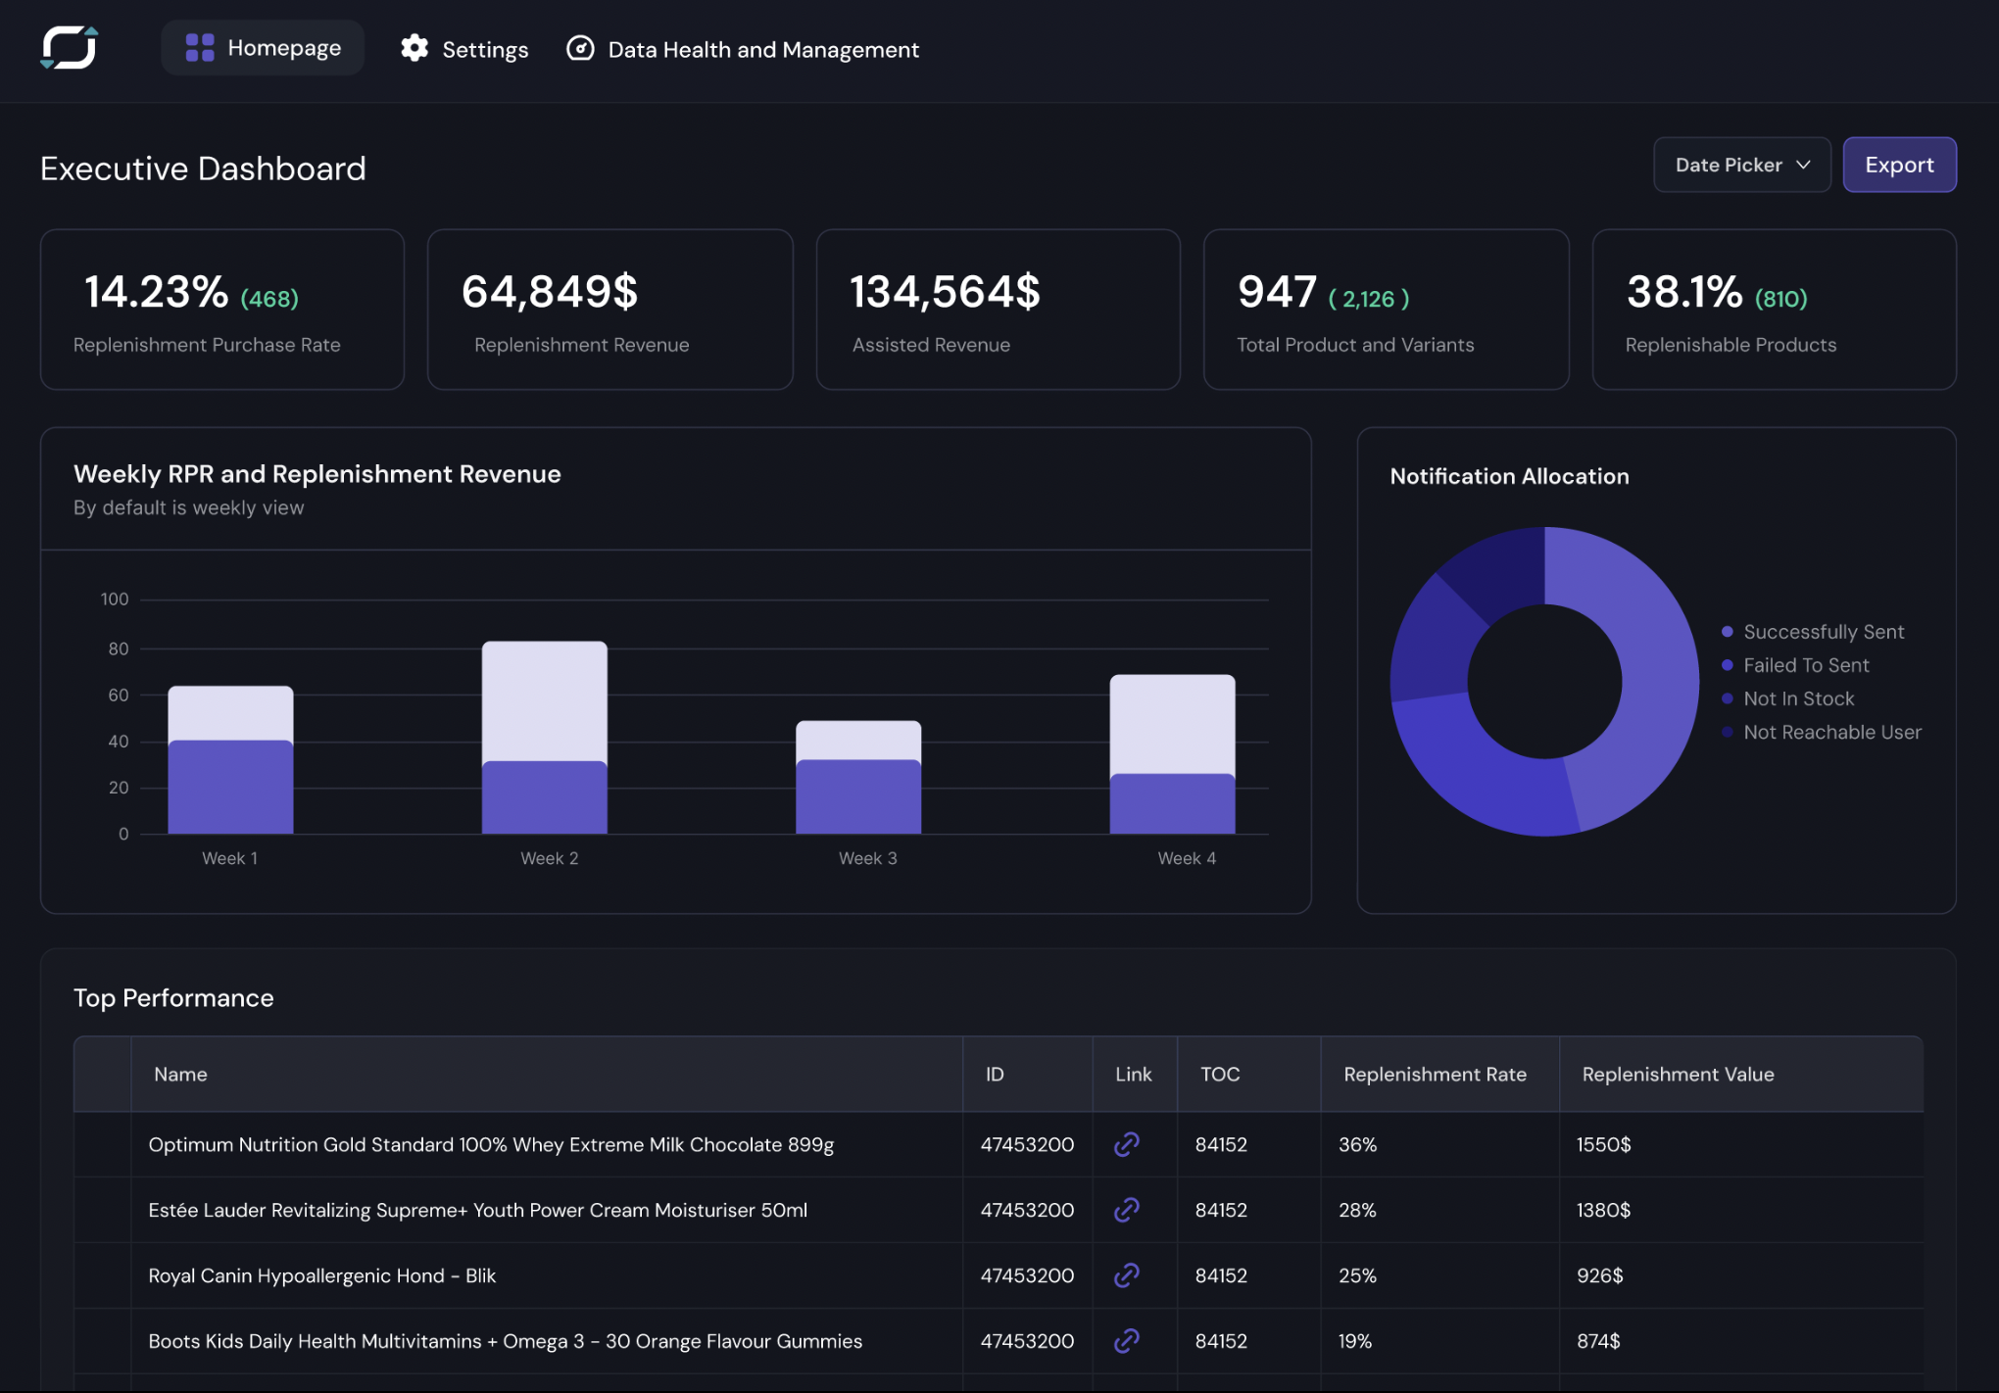This screenshot has width=1999, height=1393.
Task: Open the link icon for Estée Lauder row
Action: (1127, 1210)
